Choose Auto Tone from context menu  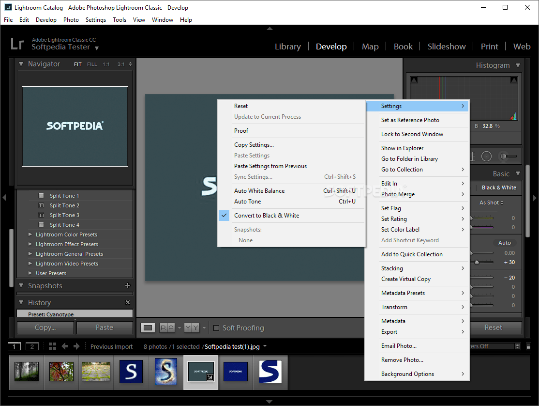click(291, 201)
